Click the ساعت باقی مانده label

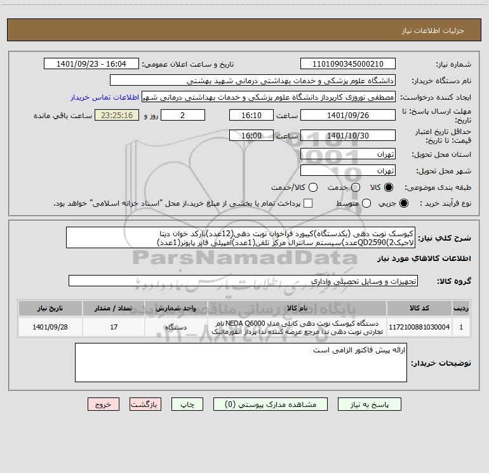pyautogui.click(x=63, y=116)
